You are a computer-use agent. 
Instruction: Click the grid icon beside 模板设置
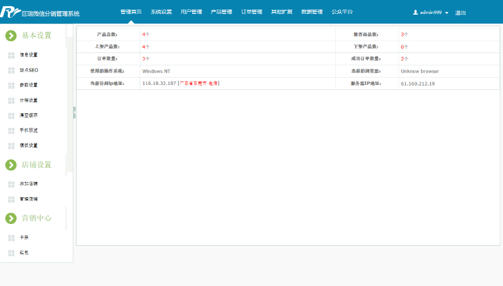pyautogui.click(x=11, y=146)
